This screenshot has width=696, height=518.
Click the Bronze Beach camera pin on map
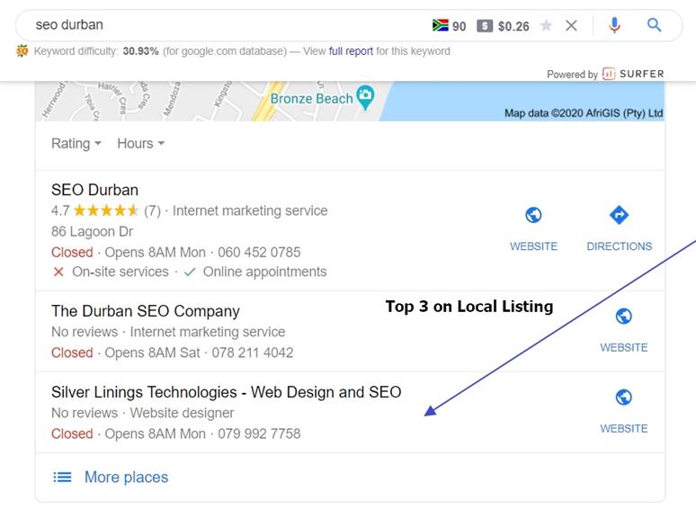[365, 97]
